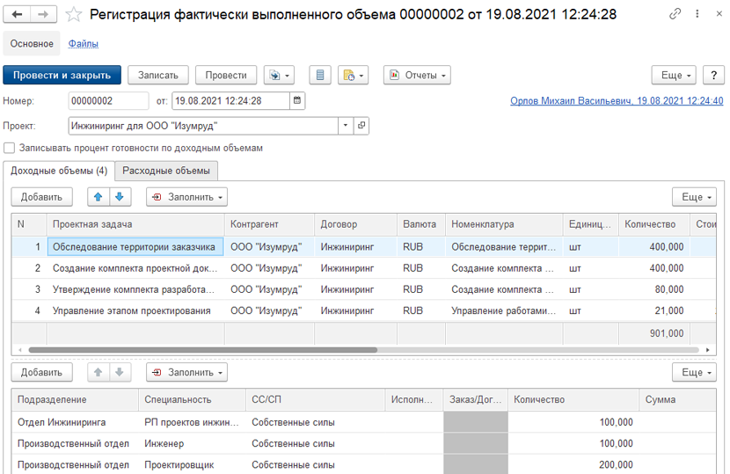730x474 pixels.
Task: Open Орлов Михаил Васильевич link
Action: pyautogui.click(x=617, y=100)
